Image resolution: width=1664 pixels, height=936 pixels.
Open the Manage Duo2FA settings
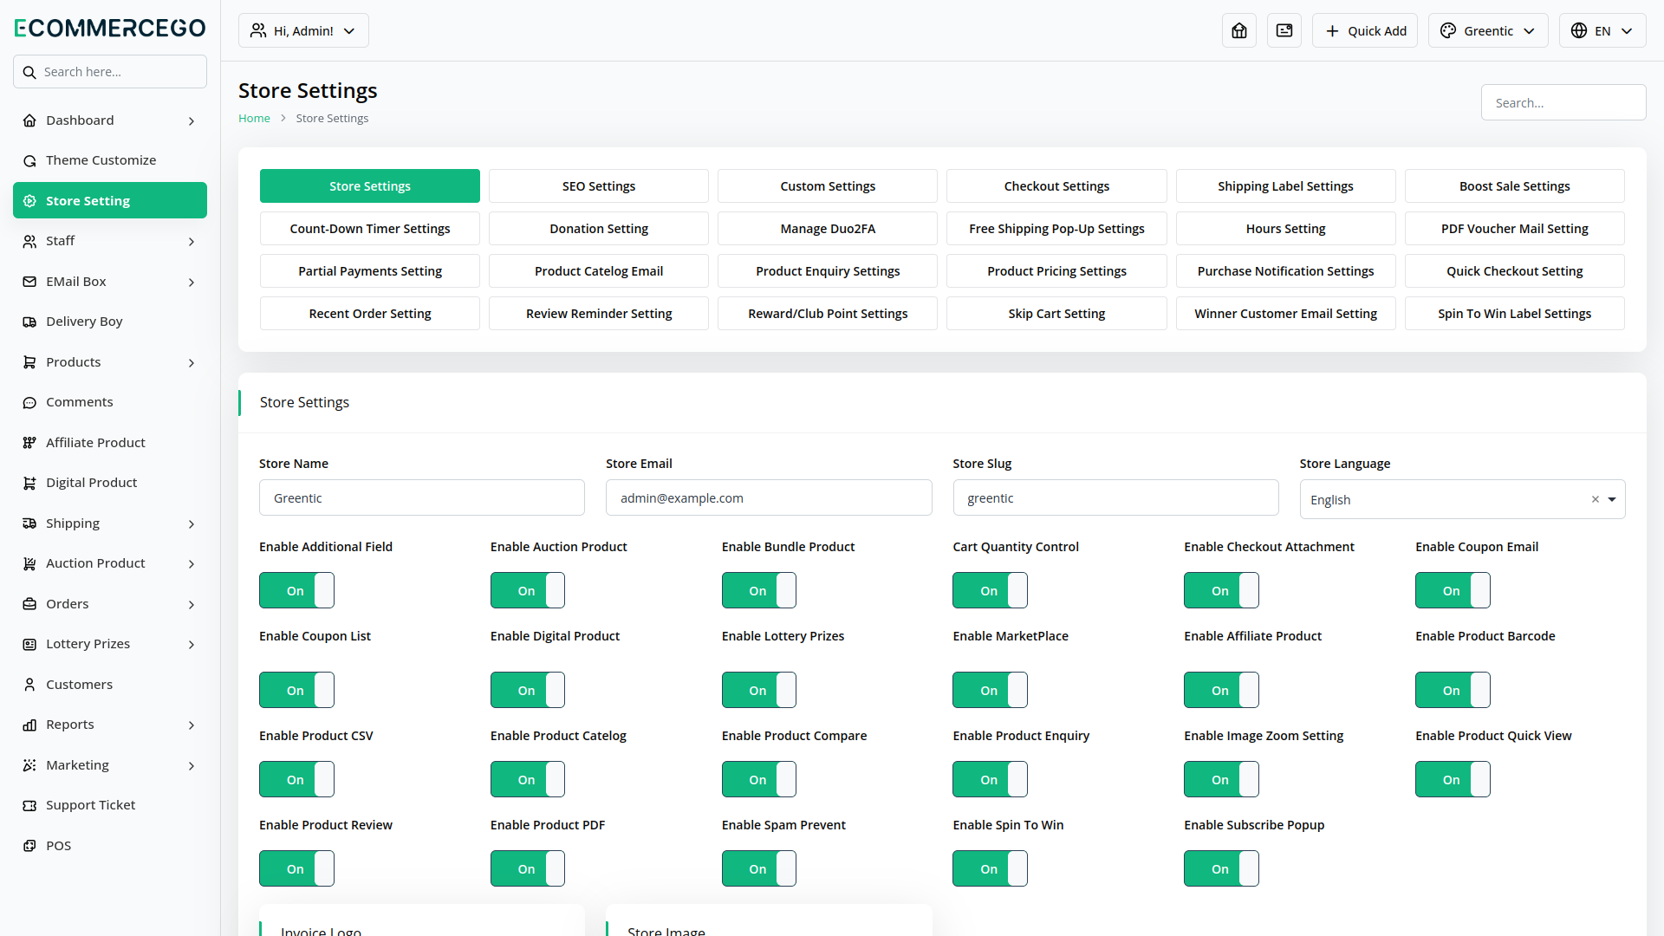(828, 228)
